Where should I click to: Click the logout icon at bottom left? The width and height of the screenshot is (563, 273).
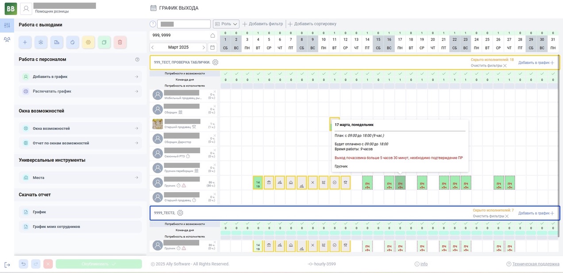[x=7, y=265]
